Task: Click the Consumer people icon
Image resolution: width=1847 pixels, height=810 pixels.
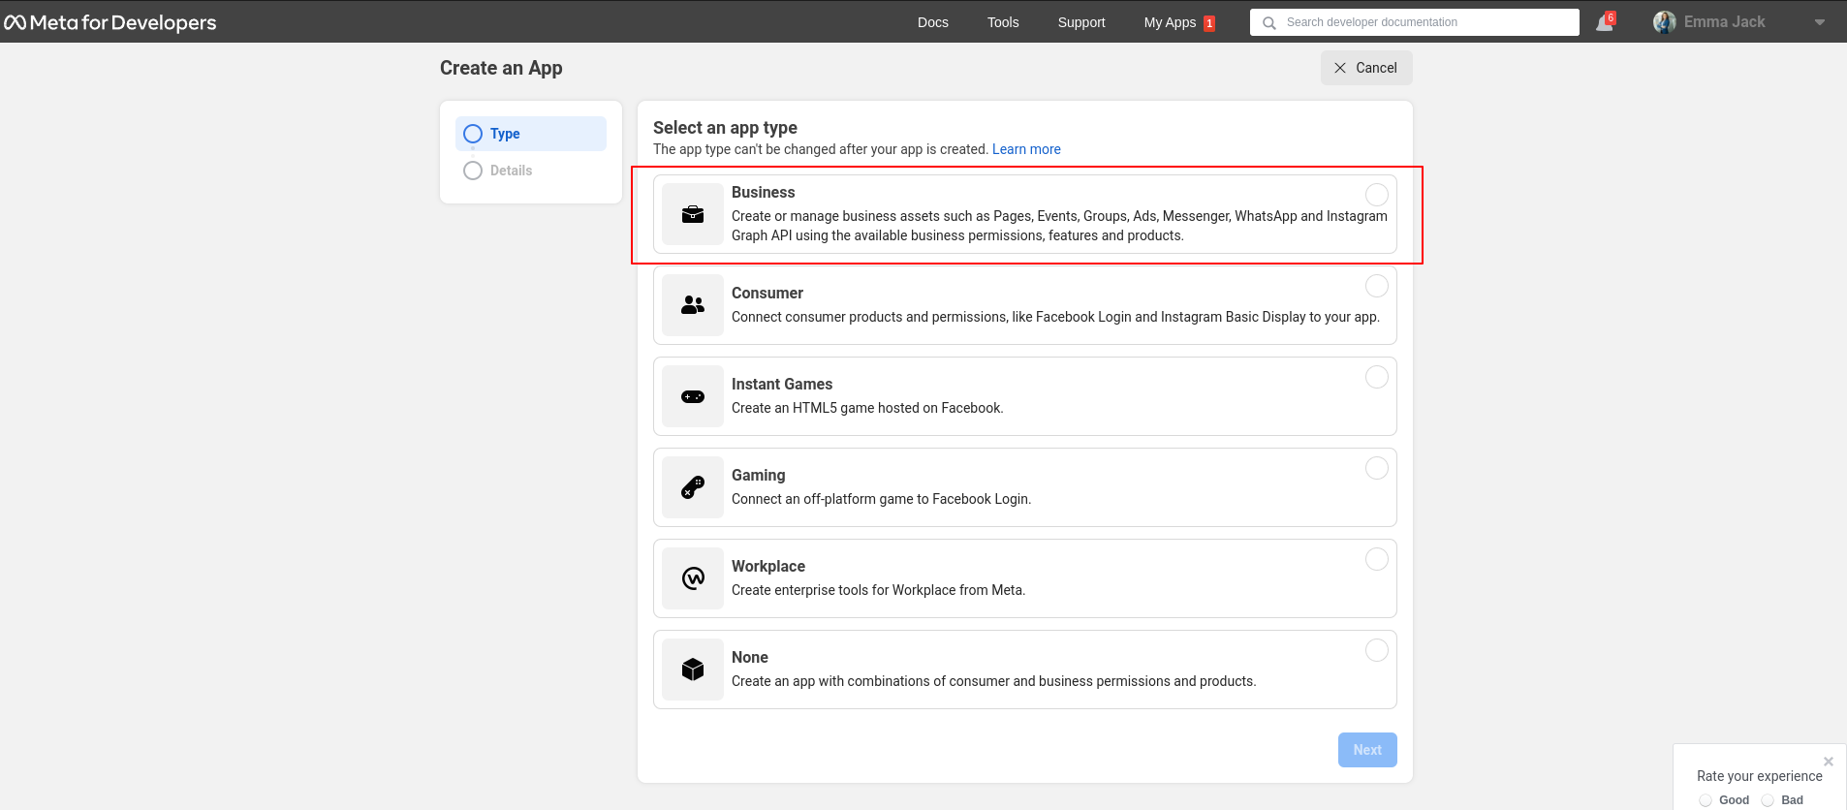Action: pos(693,305)
